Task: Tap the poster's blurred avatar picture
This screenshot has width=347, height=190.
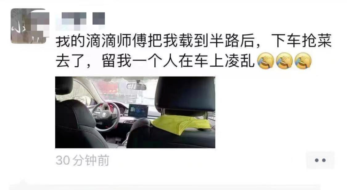Action: pyautogui.click(x=29, y=26)
